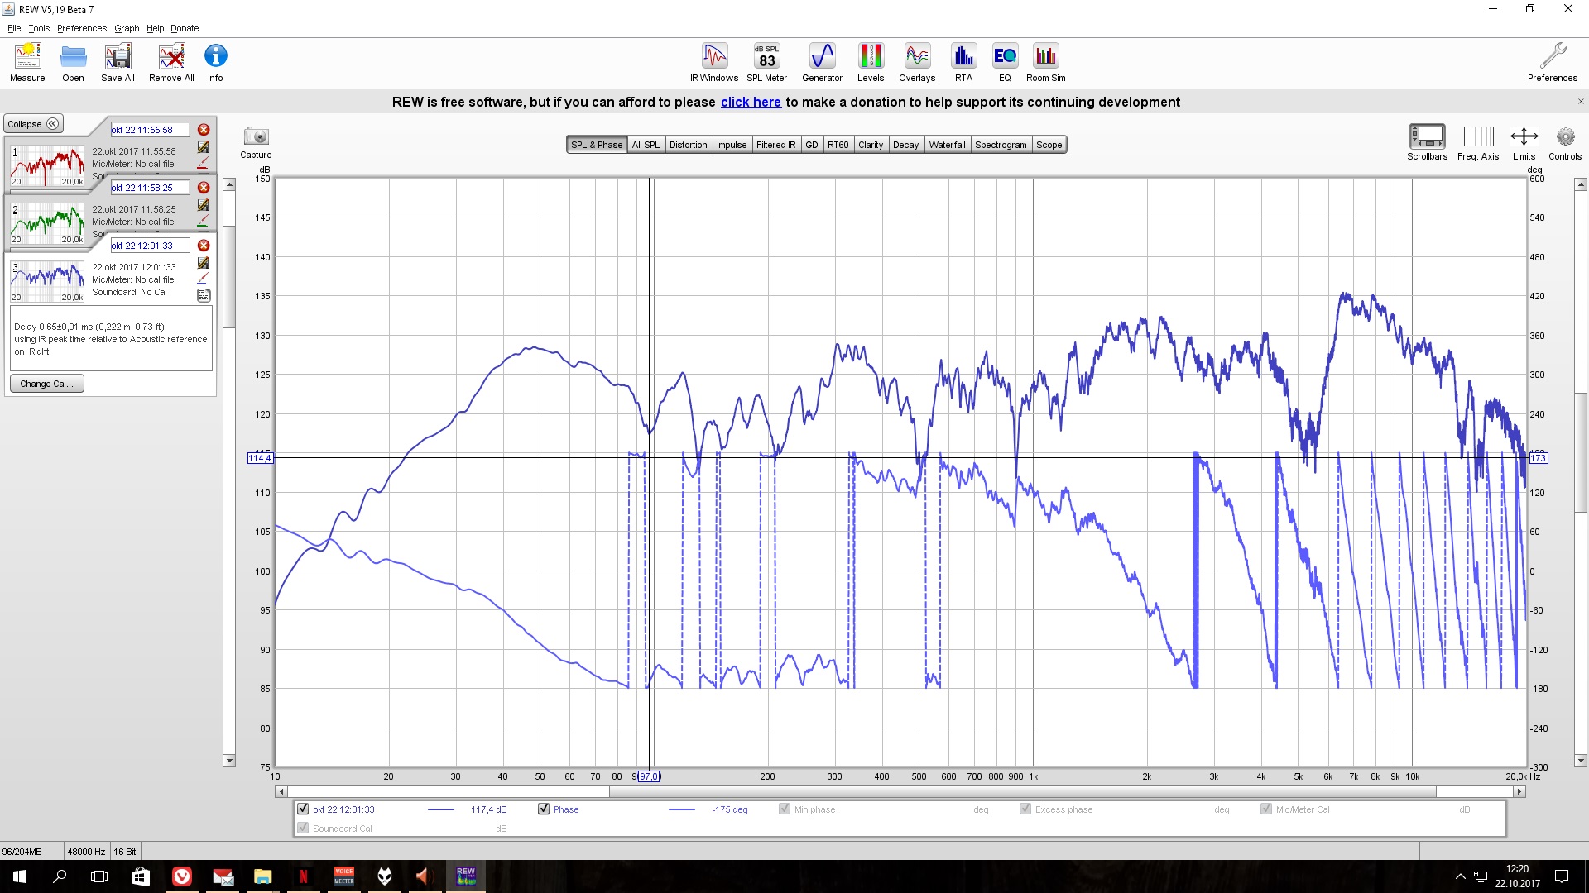Open Preferences from the toolbar icon
Screen dimensions: 1589x893
click(1553, 63)
